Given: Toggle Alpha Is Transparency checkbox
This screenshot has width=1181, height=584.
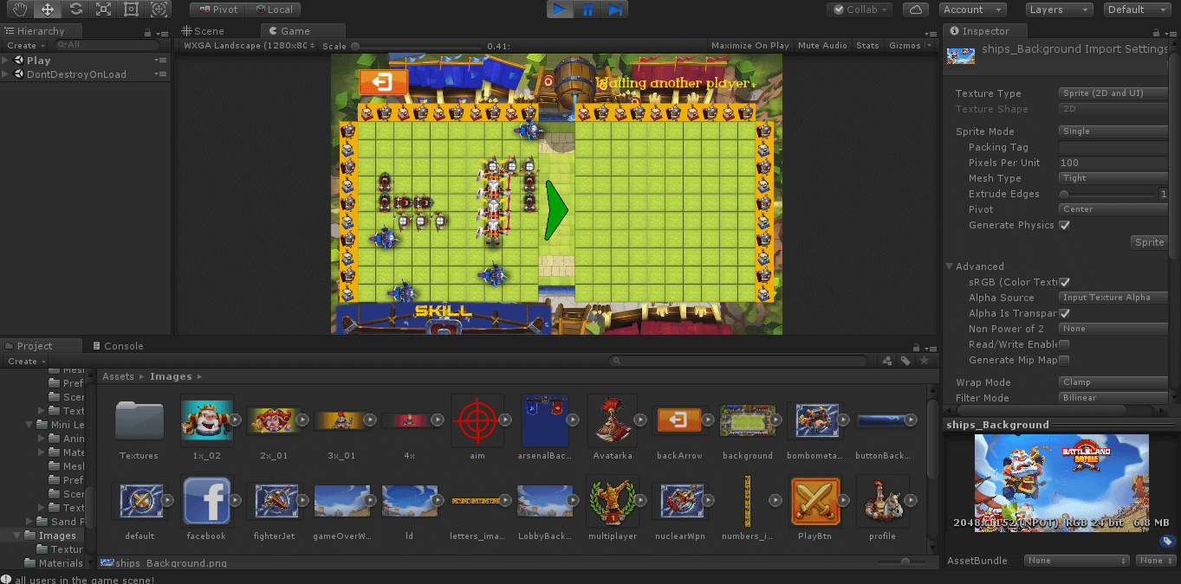Looking at the screenshot, I should [1065, 313].
